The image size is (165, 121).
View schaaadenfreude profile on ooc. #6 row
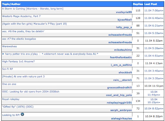tap(120, 35)
